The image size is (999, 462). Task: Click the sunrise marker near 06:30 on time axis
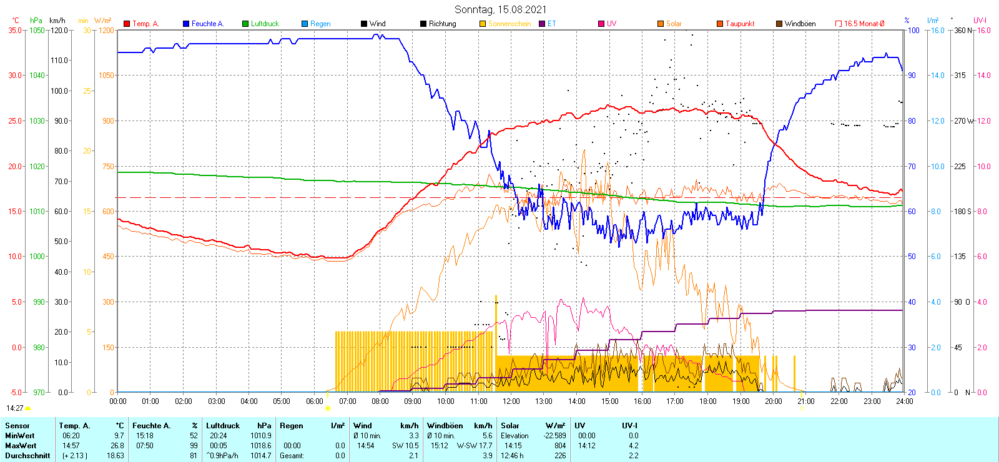pyautogui.click(x=327, y=408)
